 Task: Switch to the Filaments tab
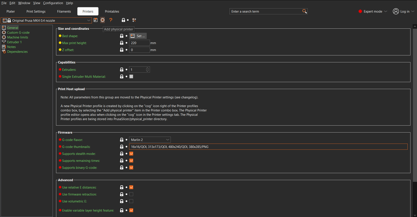(64, 11)
